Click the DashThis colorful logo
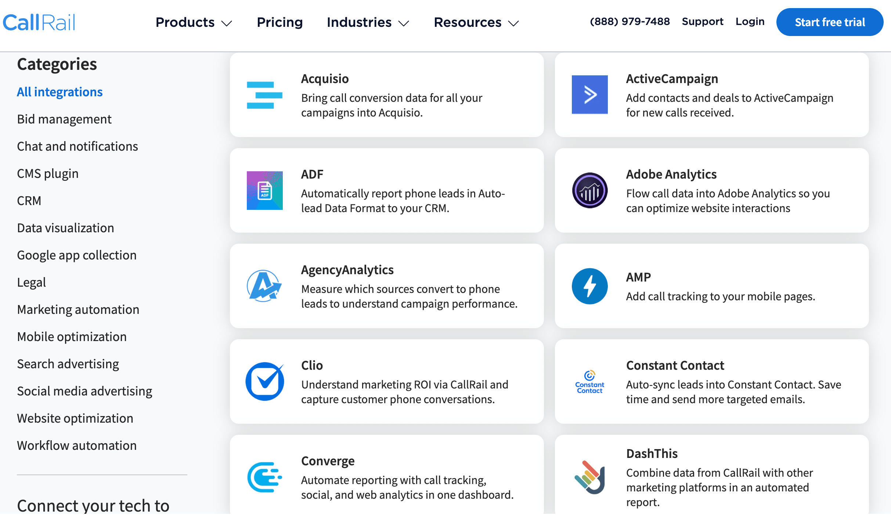The width and height of the screenshot is (891, 516). (590, 477)
